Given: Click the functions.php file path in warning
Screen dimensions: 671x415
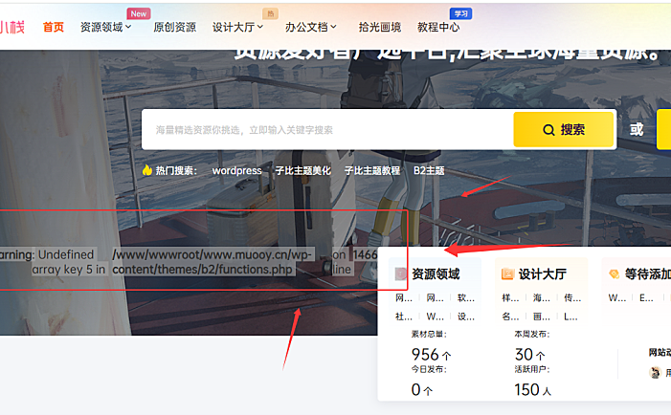Looking at the screenshot, I should pos(213,262).
